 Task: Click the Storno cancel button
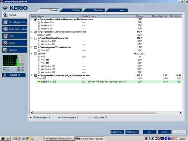pos(164,132)
